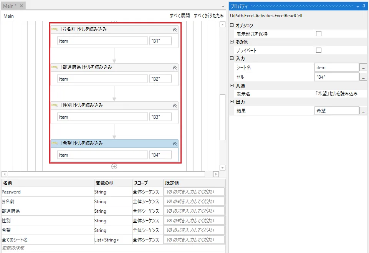Click the Excel icon on 「都道府県」セルを読み込み activity

click(54, 67)
